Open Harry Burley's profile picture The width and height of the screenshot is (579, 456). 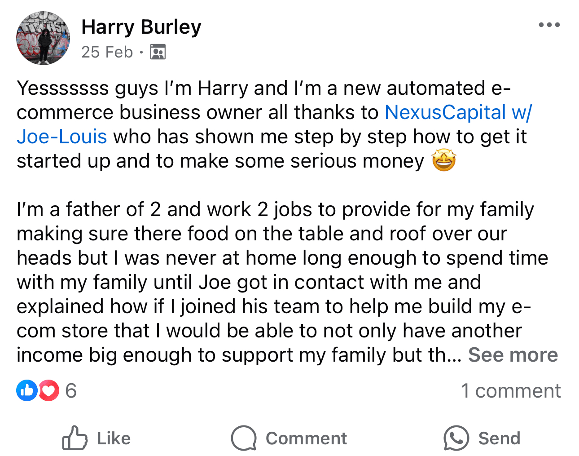[43, 38]
